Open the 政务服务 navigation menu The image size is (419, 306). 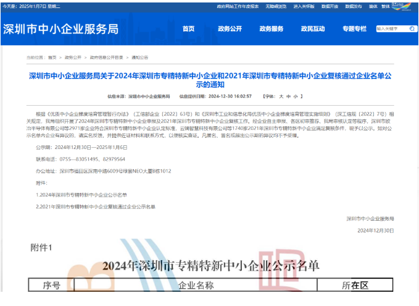pos(272,28)
